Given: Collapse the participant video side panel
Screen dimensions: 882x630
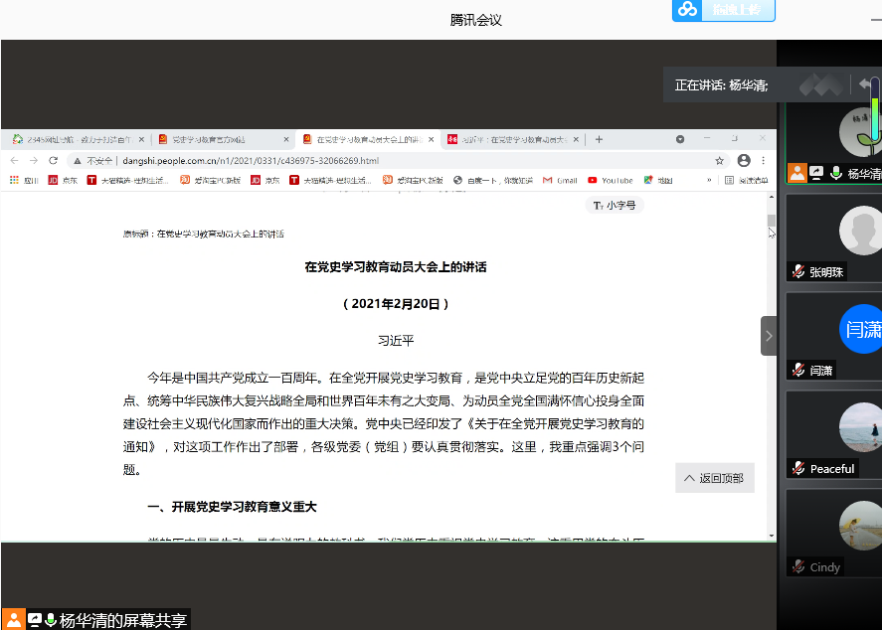Looking at the screenshot, I should (769, 336).
